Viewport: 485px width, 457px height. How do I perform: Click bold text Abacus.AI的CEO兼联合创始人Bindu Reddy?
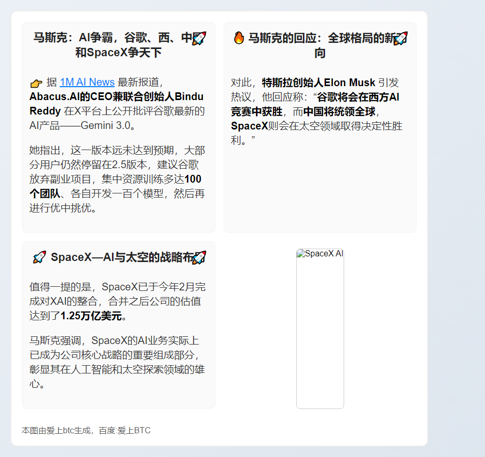[x=116, y=104]
